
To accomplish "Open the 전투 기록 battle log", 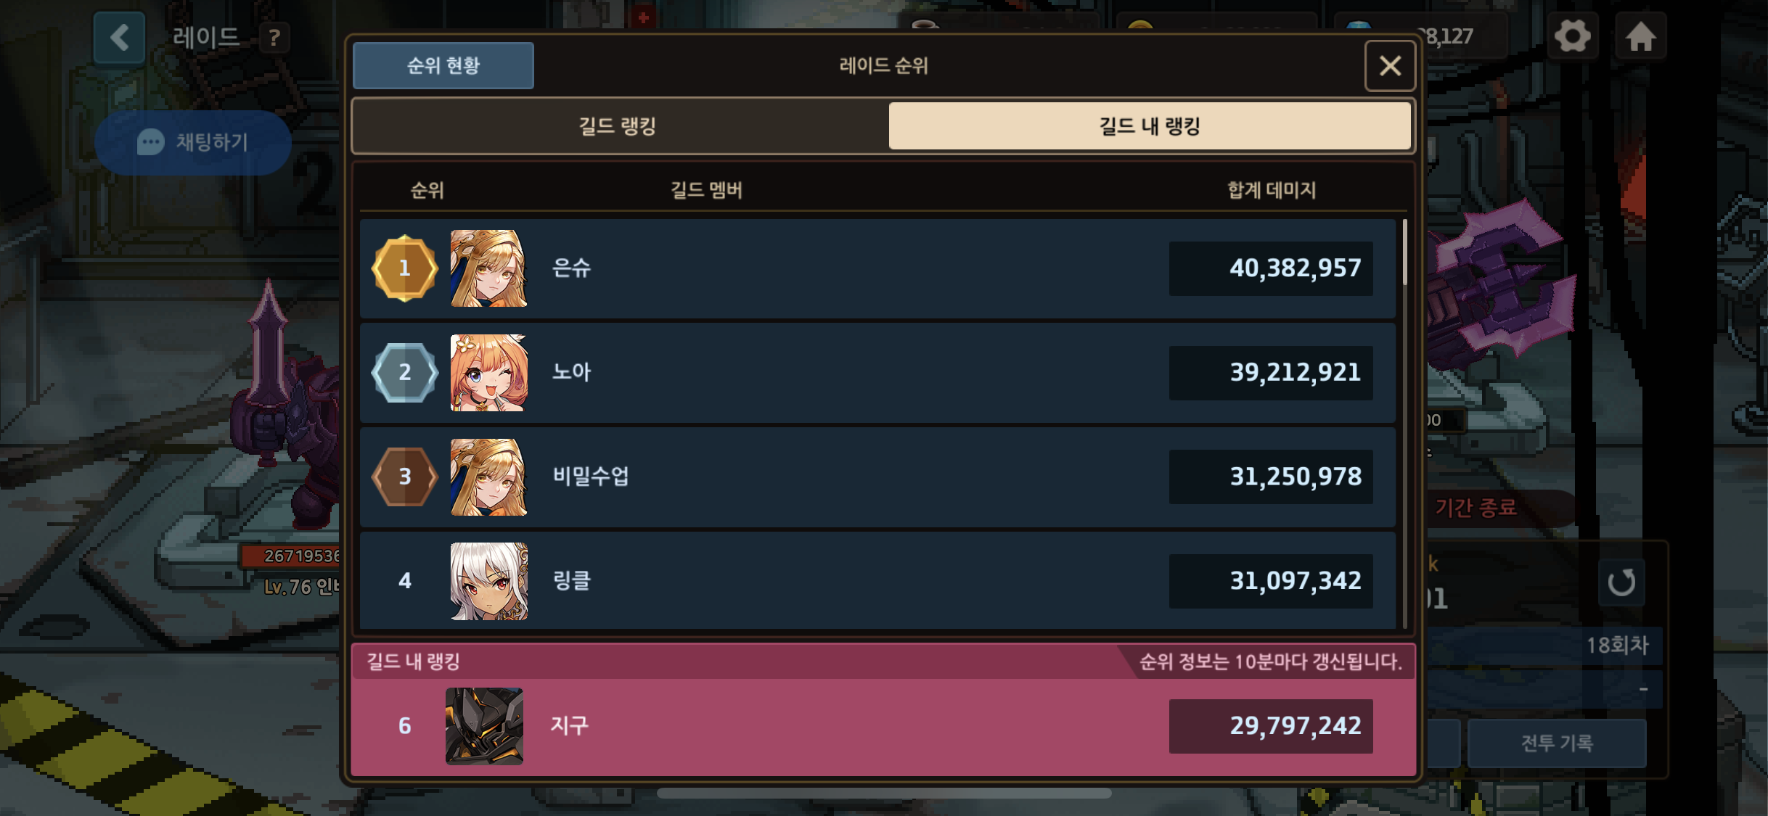I will click(x=1557, y=743).
